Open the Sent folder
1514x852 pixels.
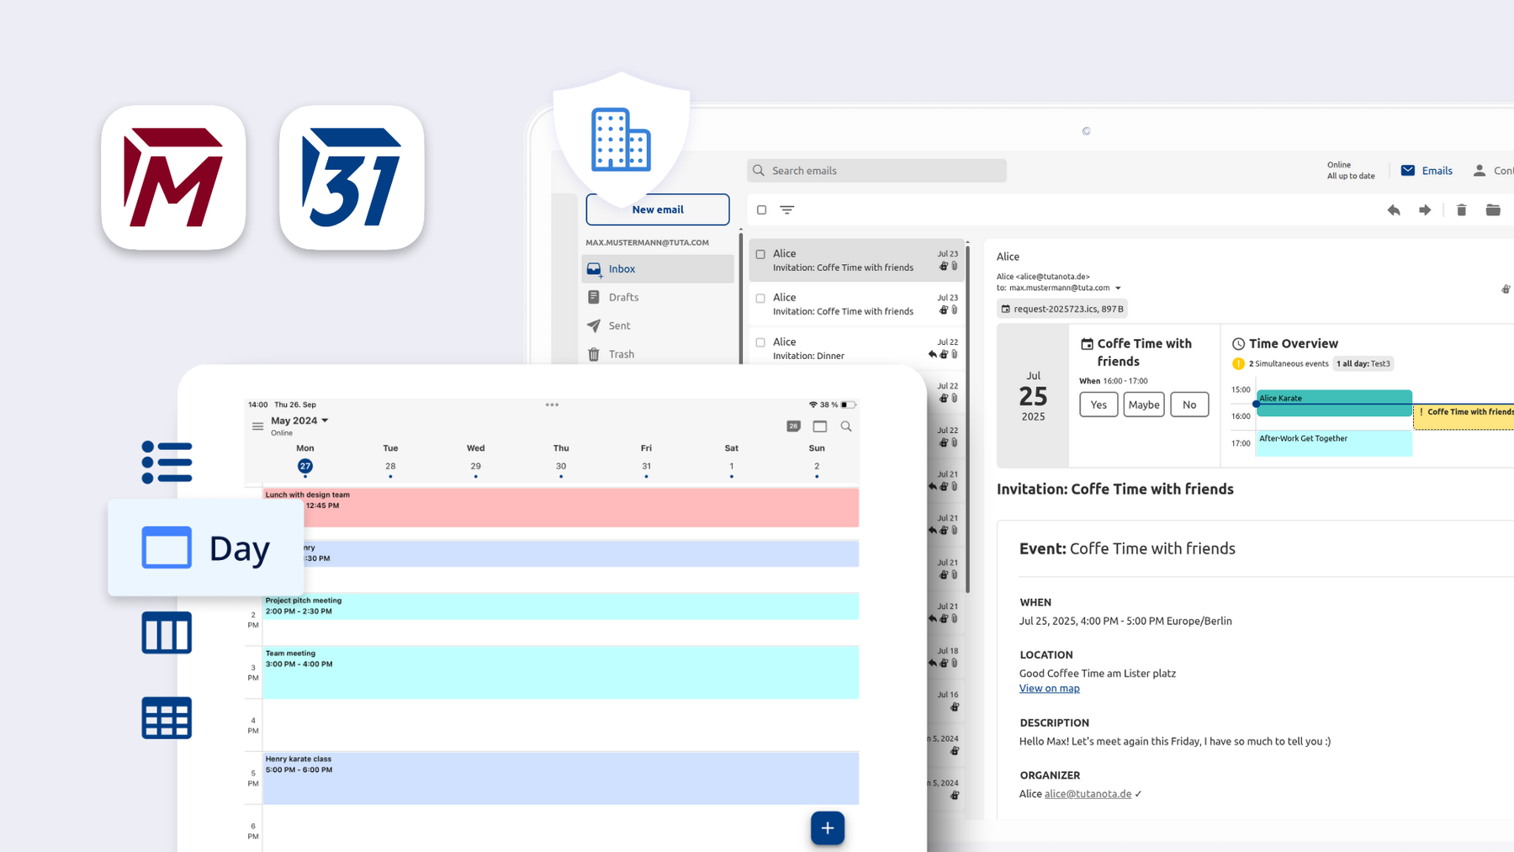click(x=658, y=326)
